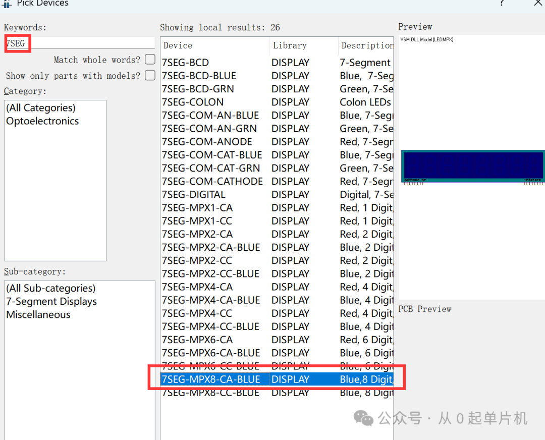The height and width of the screenshot is (440, 545).
Task: Choose the 7SEG-COM-AN-GRN device
Action: [277, 129]
